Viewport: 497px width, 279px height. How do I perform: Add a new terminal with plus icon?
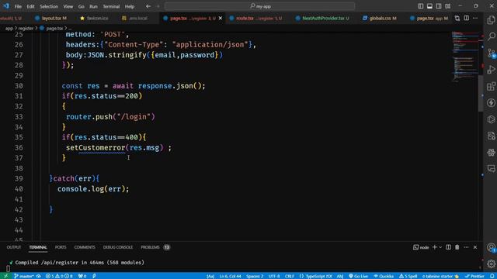point(435,247)
